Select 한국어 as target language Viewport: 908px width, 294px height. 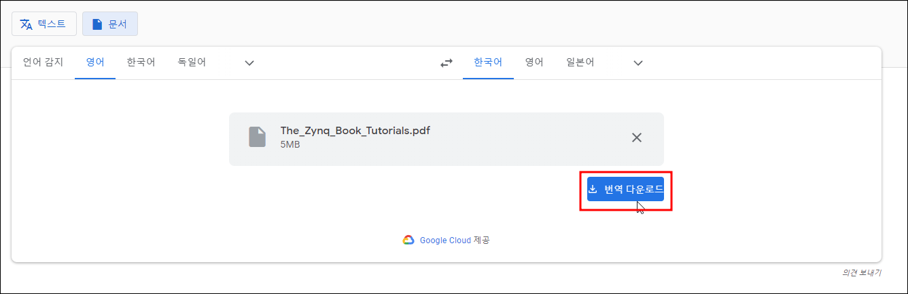click(488, 62)
